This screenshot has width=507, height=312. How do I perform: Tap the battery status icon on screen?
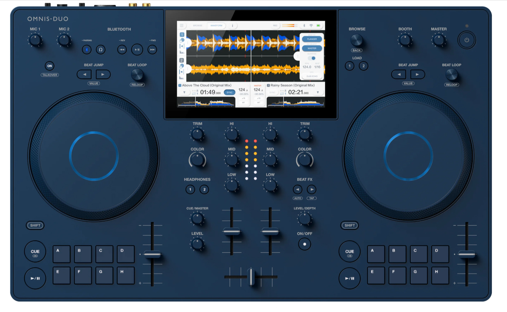coord(318,25)
